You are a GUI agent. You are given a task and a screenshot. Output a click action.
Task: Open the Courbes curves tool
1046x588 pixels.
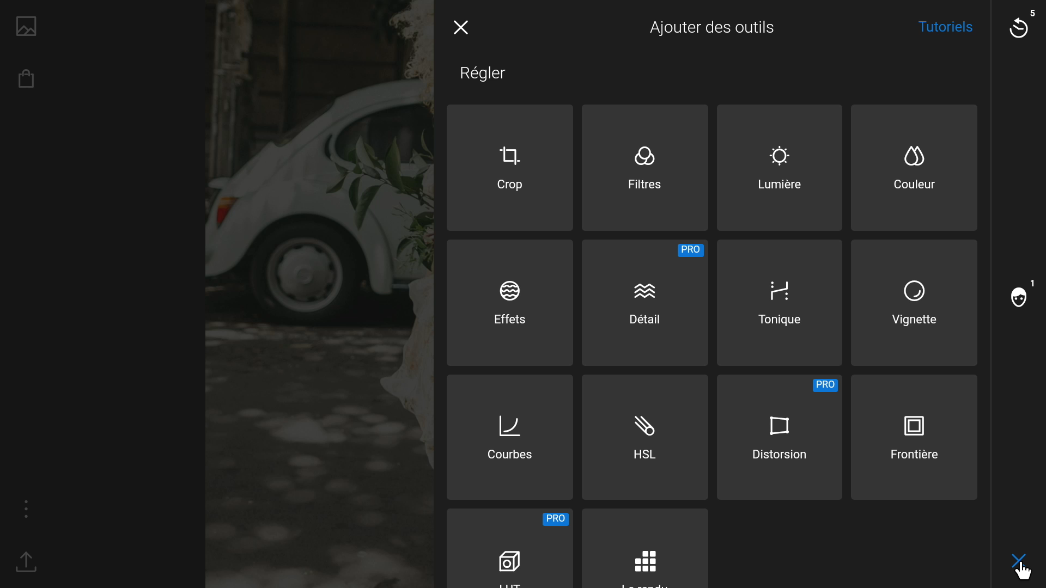tap(509, 437)
